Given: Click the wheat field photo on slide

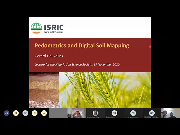Looking at the screenshot, I should tap(105, 90).
